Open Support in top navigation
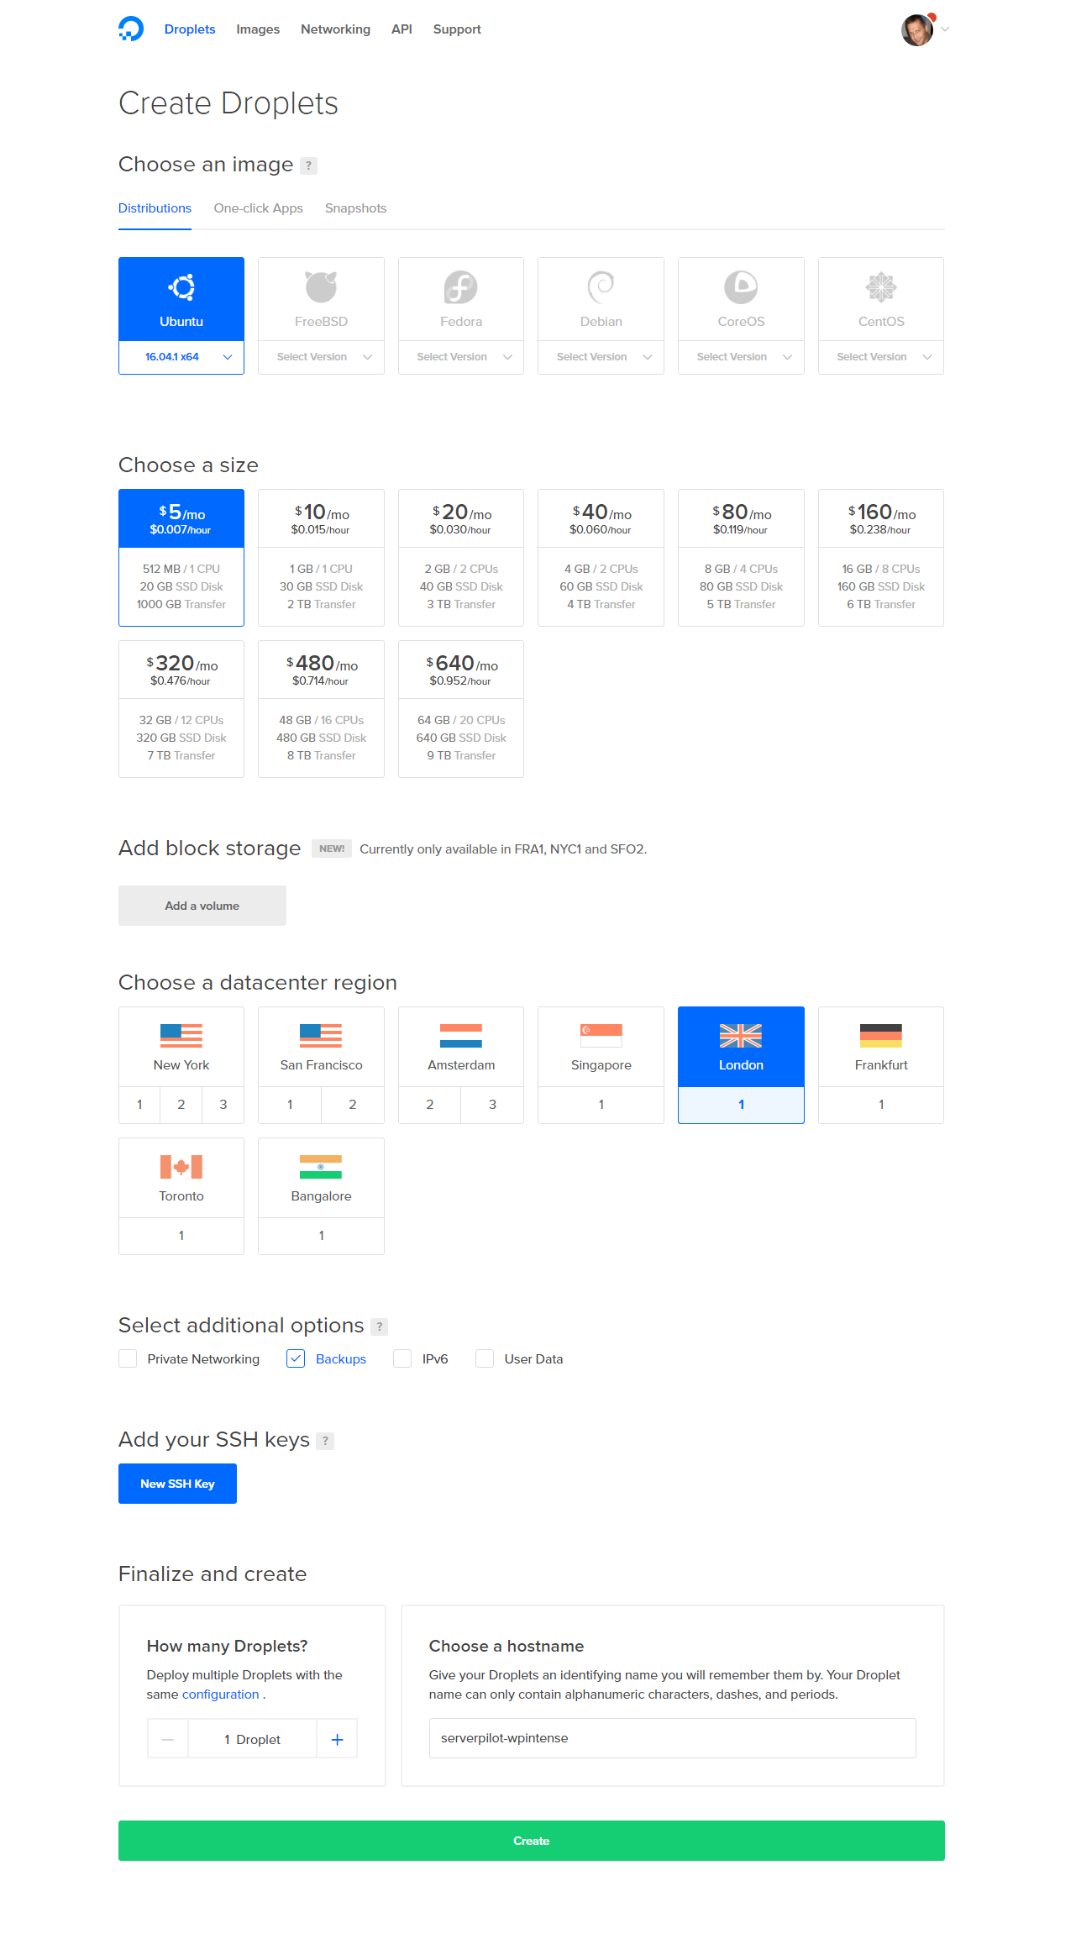1076x1944 pixels. pyautogui.click(x=457, y=29)
